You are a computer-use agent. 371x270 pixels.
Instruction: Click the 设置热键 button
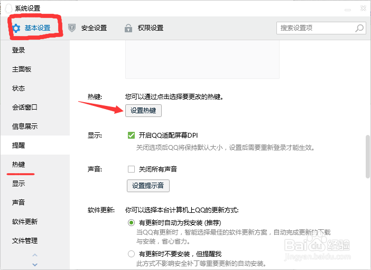tap(143, 111)
